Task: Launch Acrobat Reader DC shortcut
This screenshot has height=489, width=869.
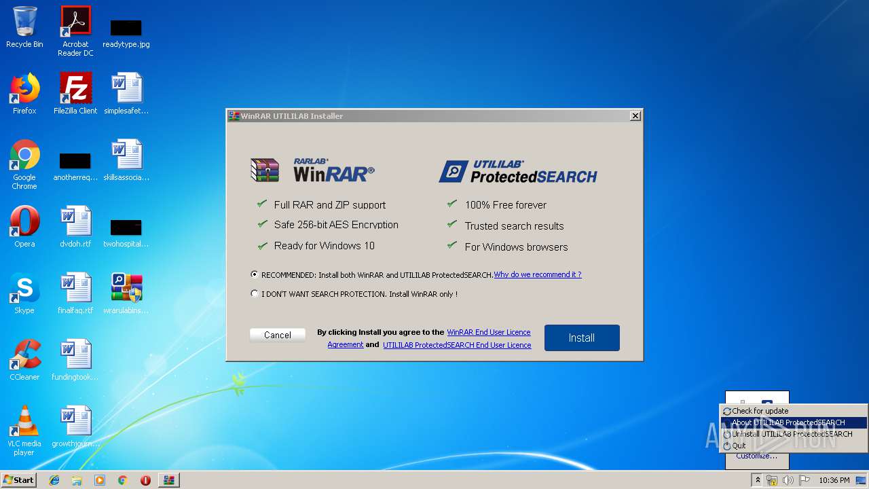Action: (75, 31)
